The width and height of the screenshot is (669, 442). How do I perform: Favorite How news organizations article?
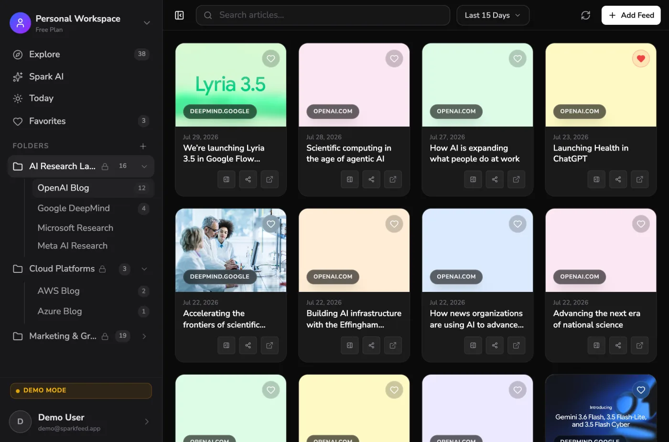click(x=518, y=224)
